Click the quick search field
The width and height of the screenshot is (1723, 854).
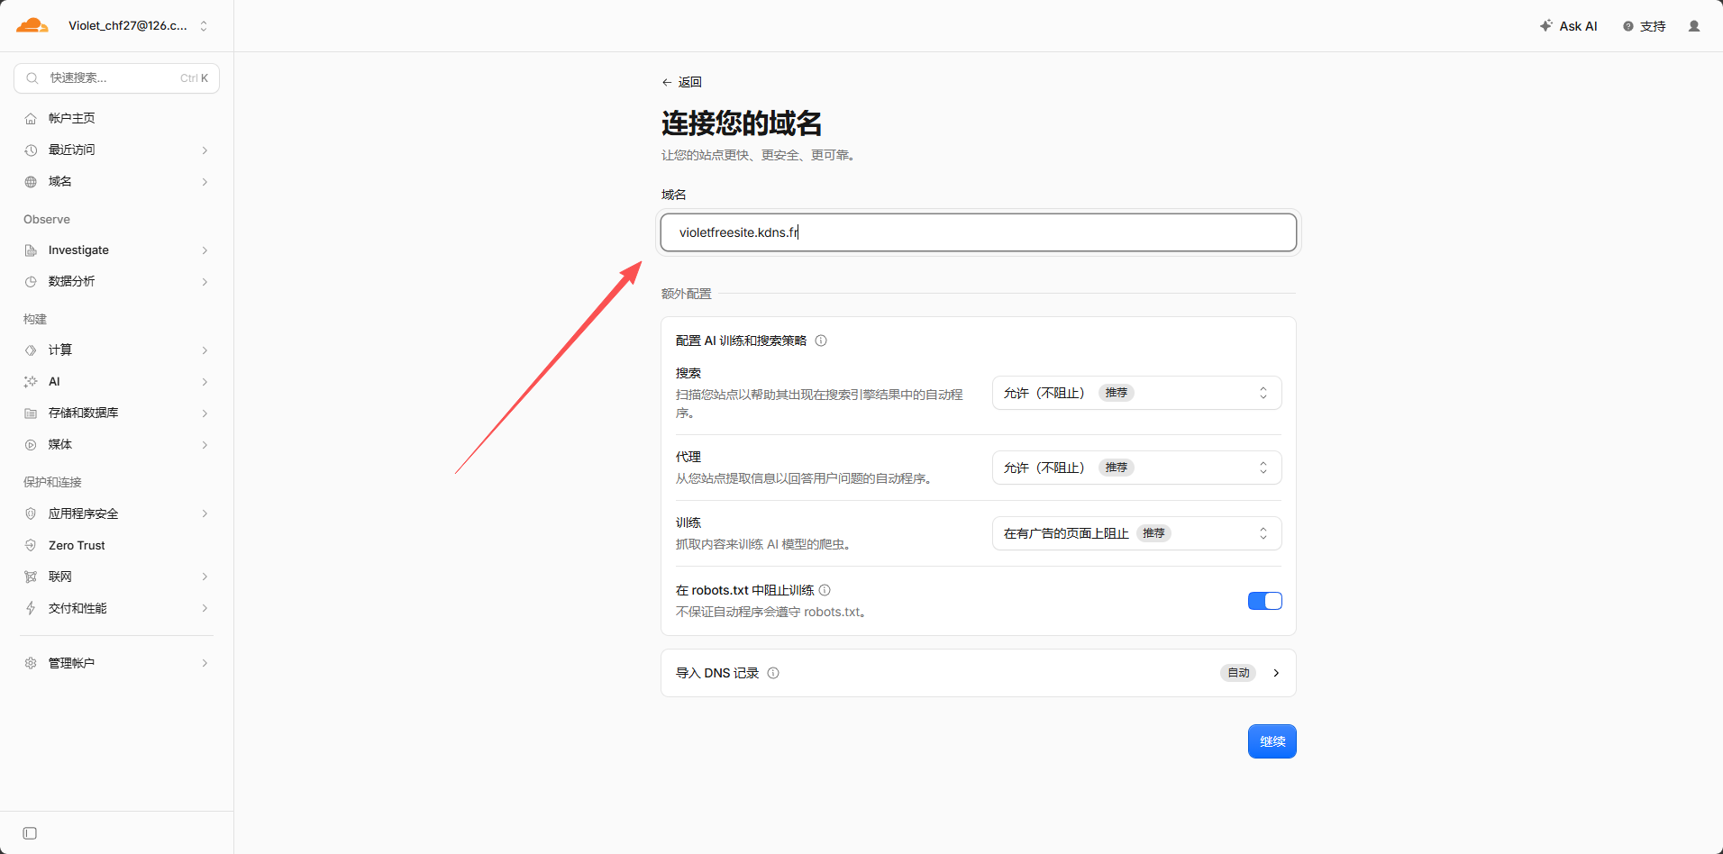(116, 78)
